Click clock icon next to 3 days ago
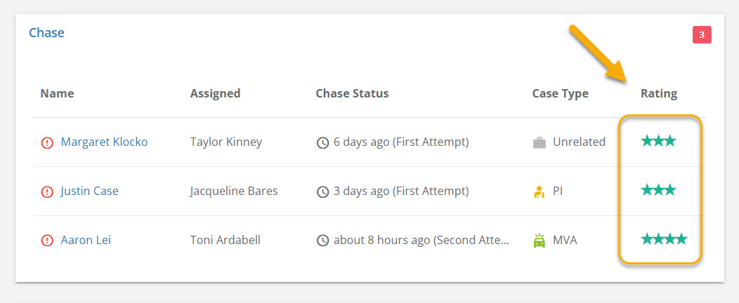Image resolution: width=739 pixels, height=303 pixels. click(323, 191)
